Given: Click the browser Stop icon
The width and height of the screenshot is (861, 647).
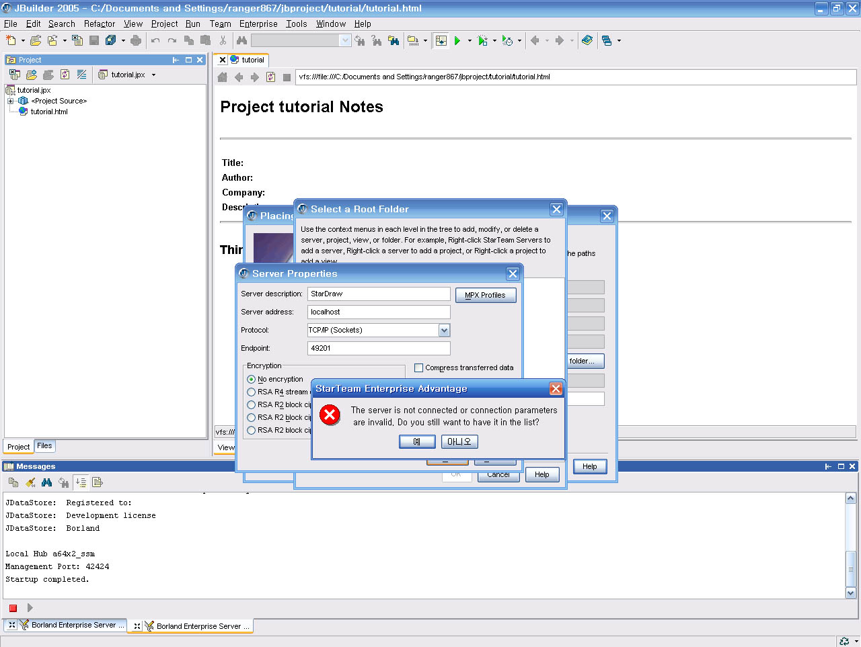Looking at the screenshot, I should 287,77.
